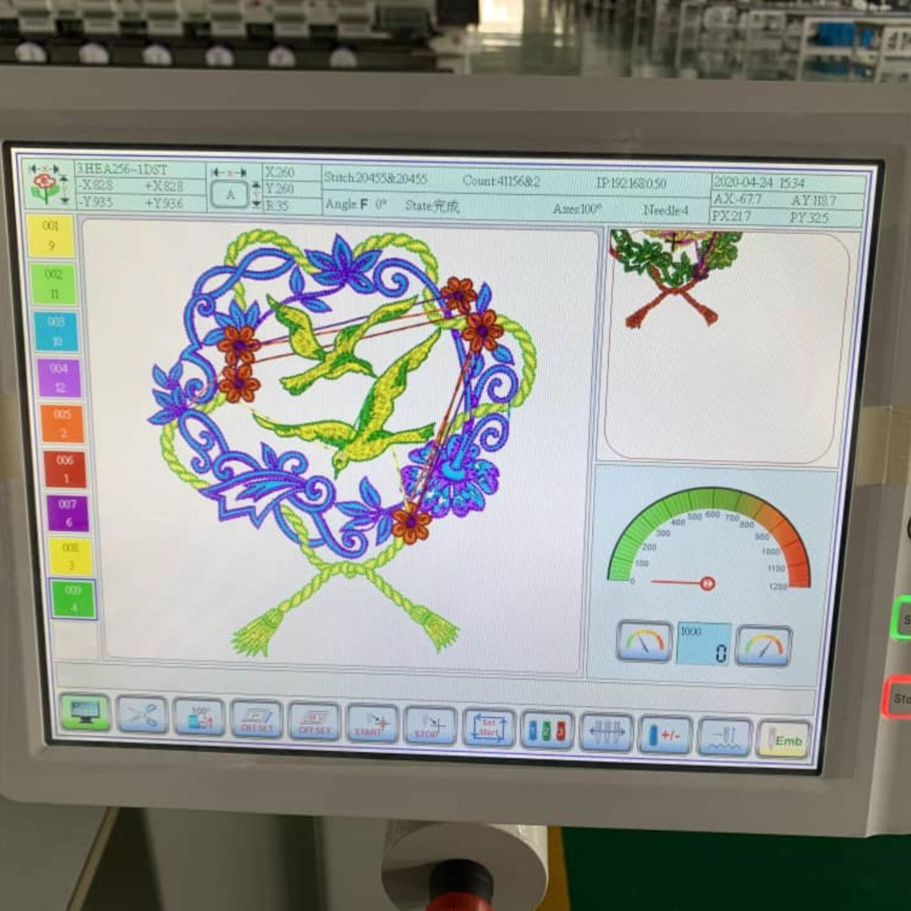Screen dimensions: 911x911
Task: Open the main monitor screen button
Action: (x=85, y=712)
